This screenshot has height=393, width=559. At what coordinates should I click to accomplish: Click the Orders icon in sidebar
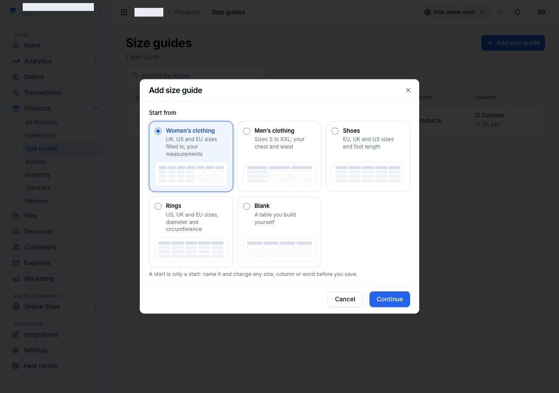(x=16, y=77)
